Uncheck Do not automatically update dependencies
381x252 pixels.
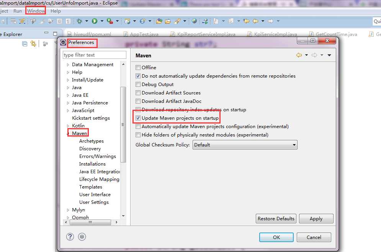138,76
